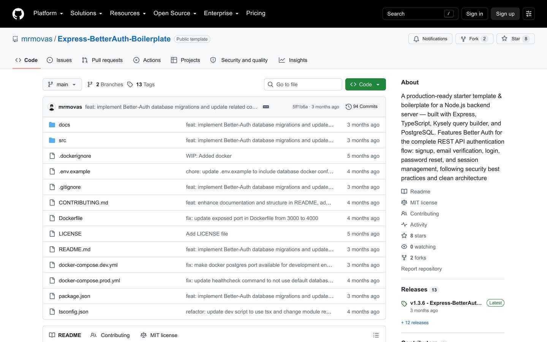547x342 pixels.
Task: Click the Go to file input
Action: (x=303, y=84)
